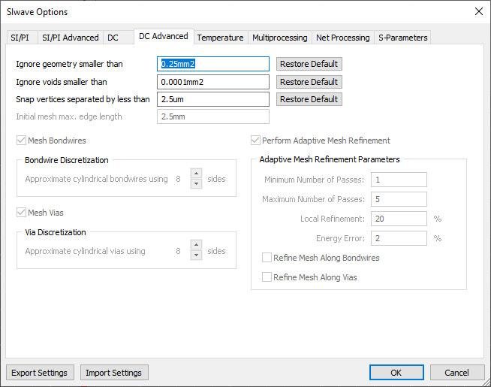Restore default for Ignore geometry value

click(x=309, y=64)
